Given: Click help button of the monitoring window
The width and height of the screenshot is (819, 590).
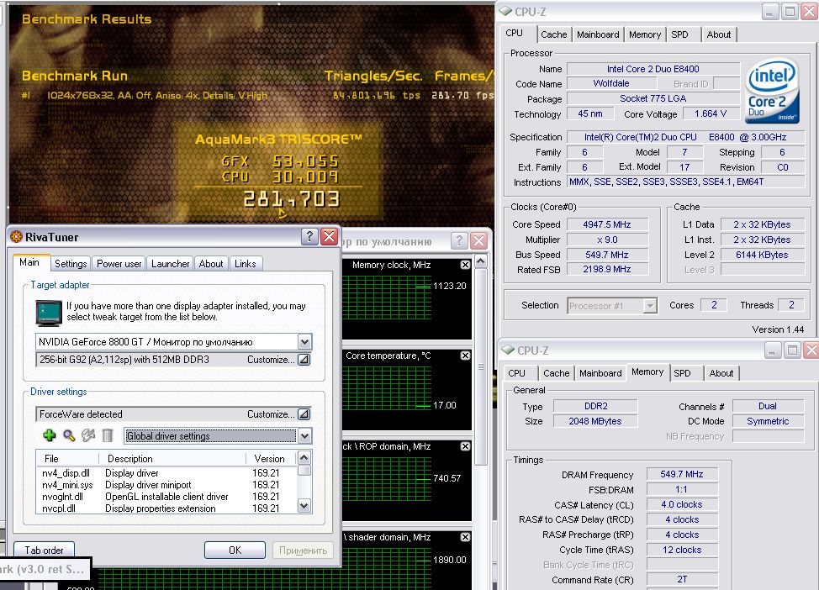Looking at the screenshot, I should (x=458, y=240).
